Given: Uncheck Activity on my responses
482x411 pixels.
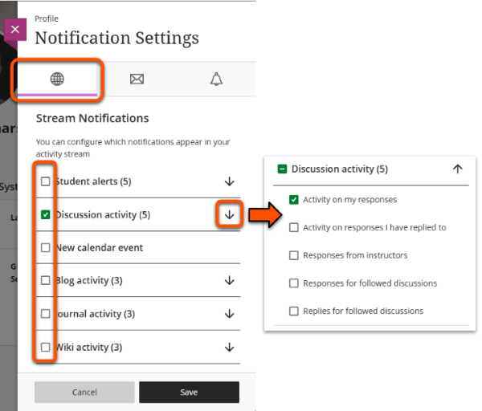Looking at the screenshot, I should click(x=294, y=199).
